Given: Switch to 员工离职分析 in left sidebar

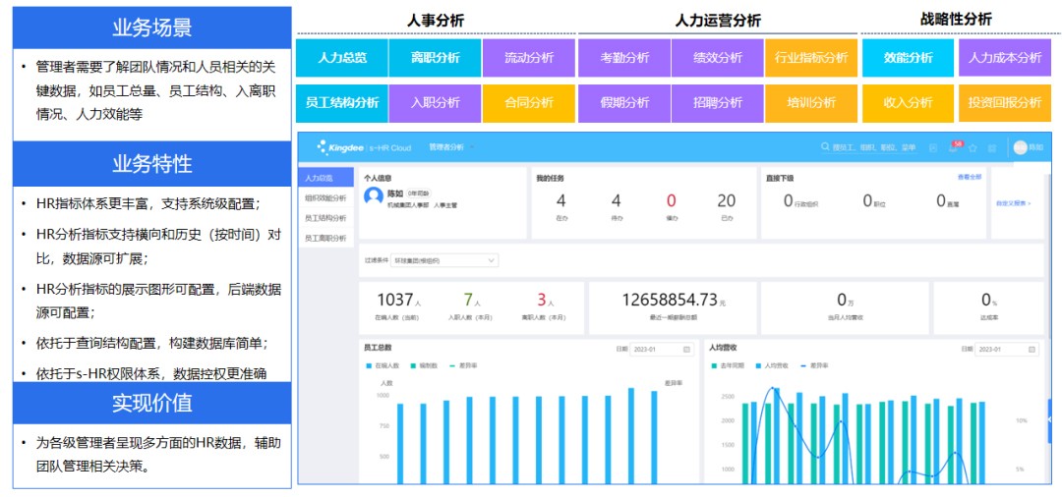Looking at the screenshot, I should tap(324, 238).
